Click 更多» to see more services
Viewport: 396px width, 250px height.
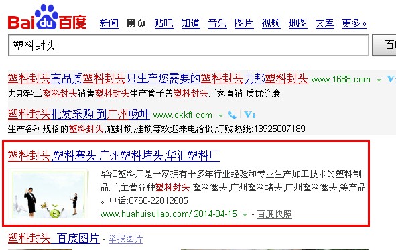coord(354,23)
